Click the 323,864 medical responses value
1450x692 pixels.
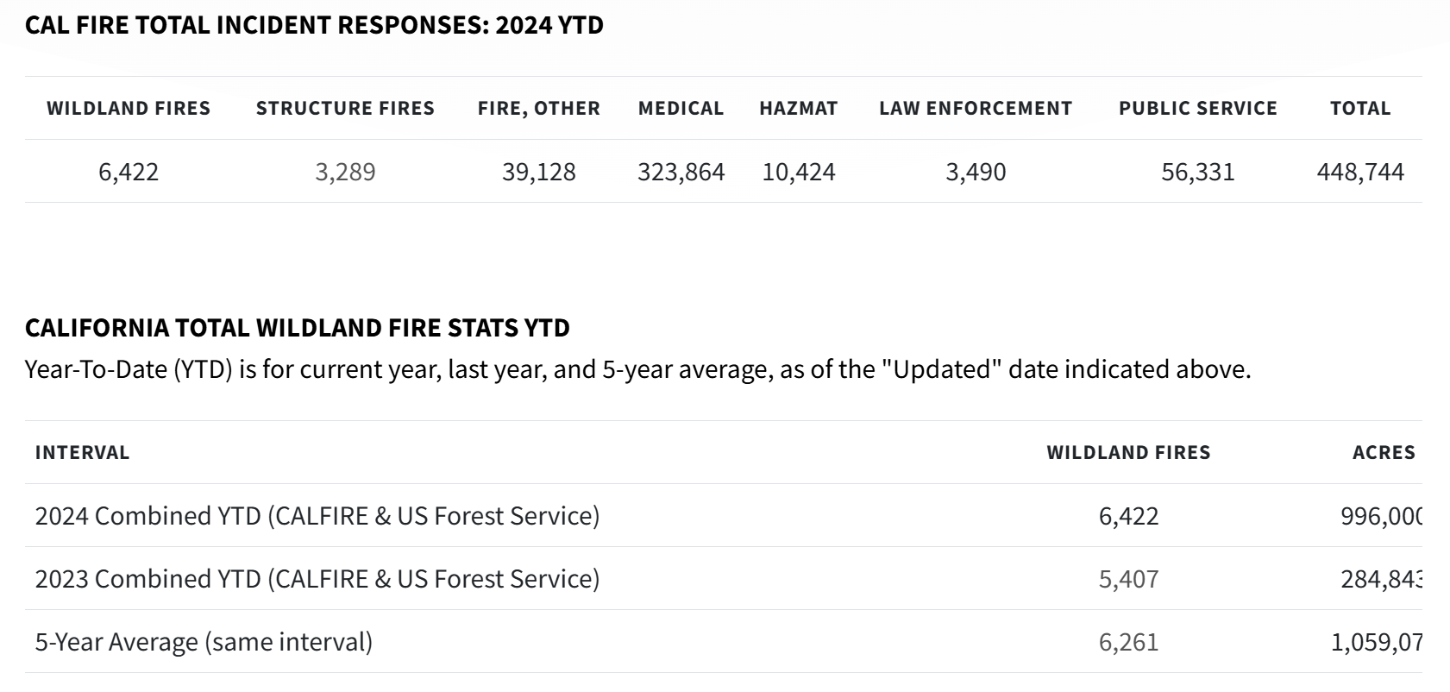click(681, 172)
